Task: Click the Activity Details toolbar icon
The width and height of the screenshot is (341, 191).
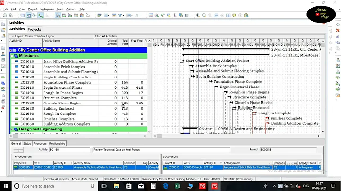Action: 58,16
